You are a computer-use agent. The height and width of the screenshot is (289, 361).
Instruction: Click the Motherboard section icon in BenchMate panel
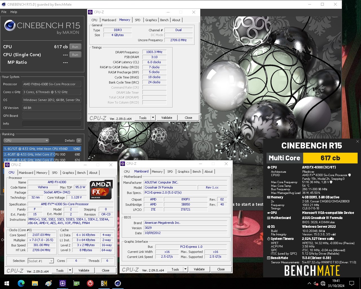click(x=268, y=218)
